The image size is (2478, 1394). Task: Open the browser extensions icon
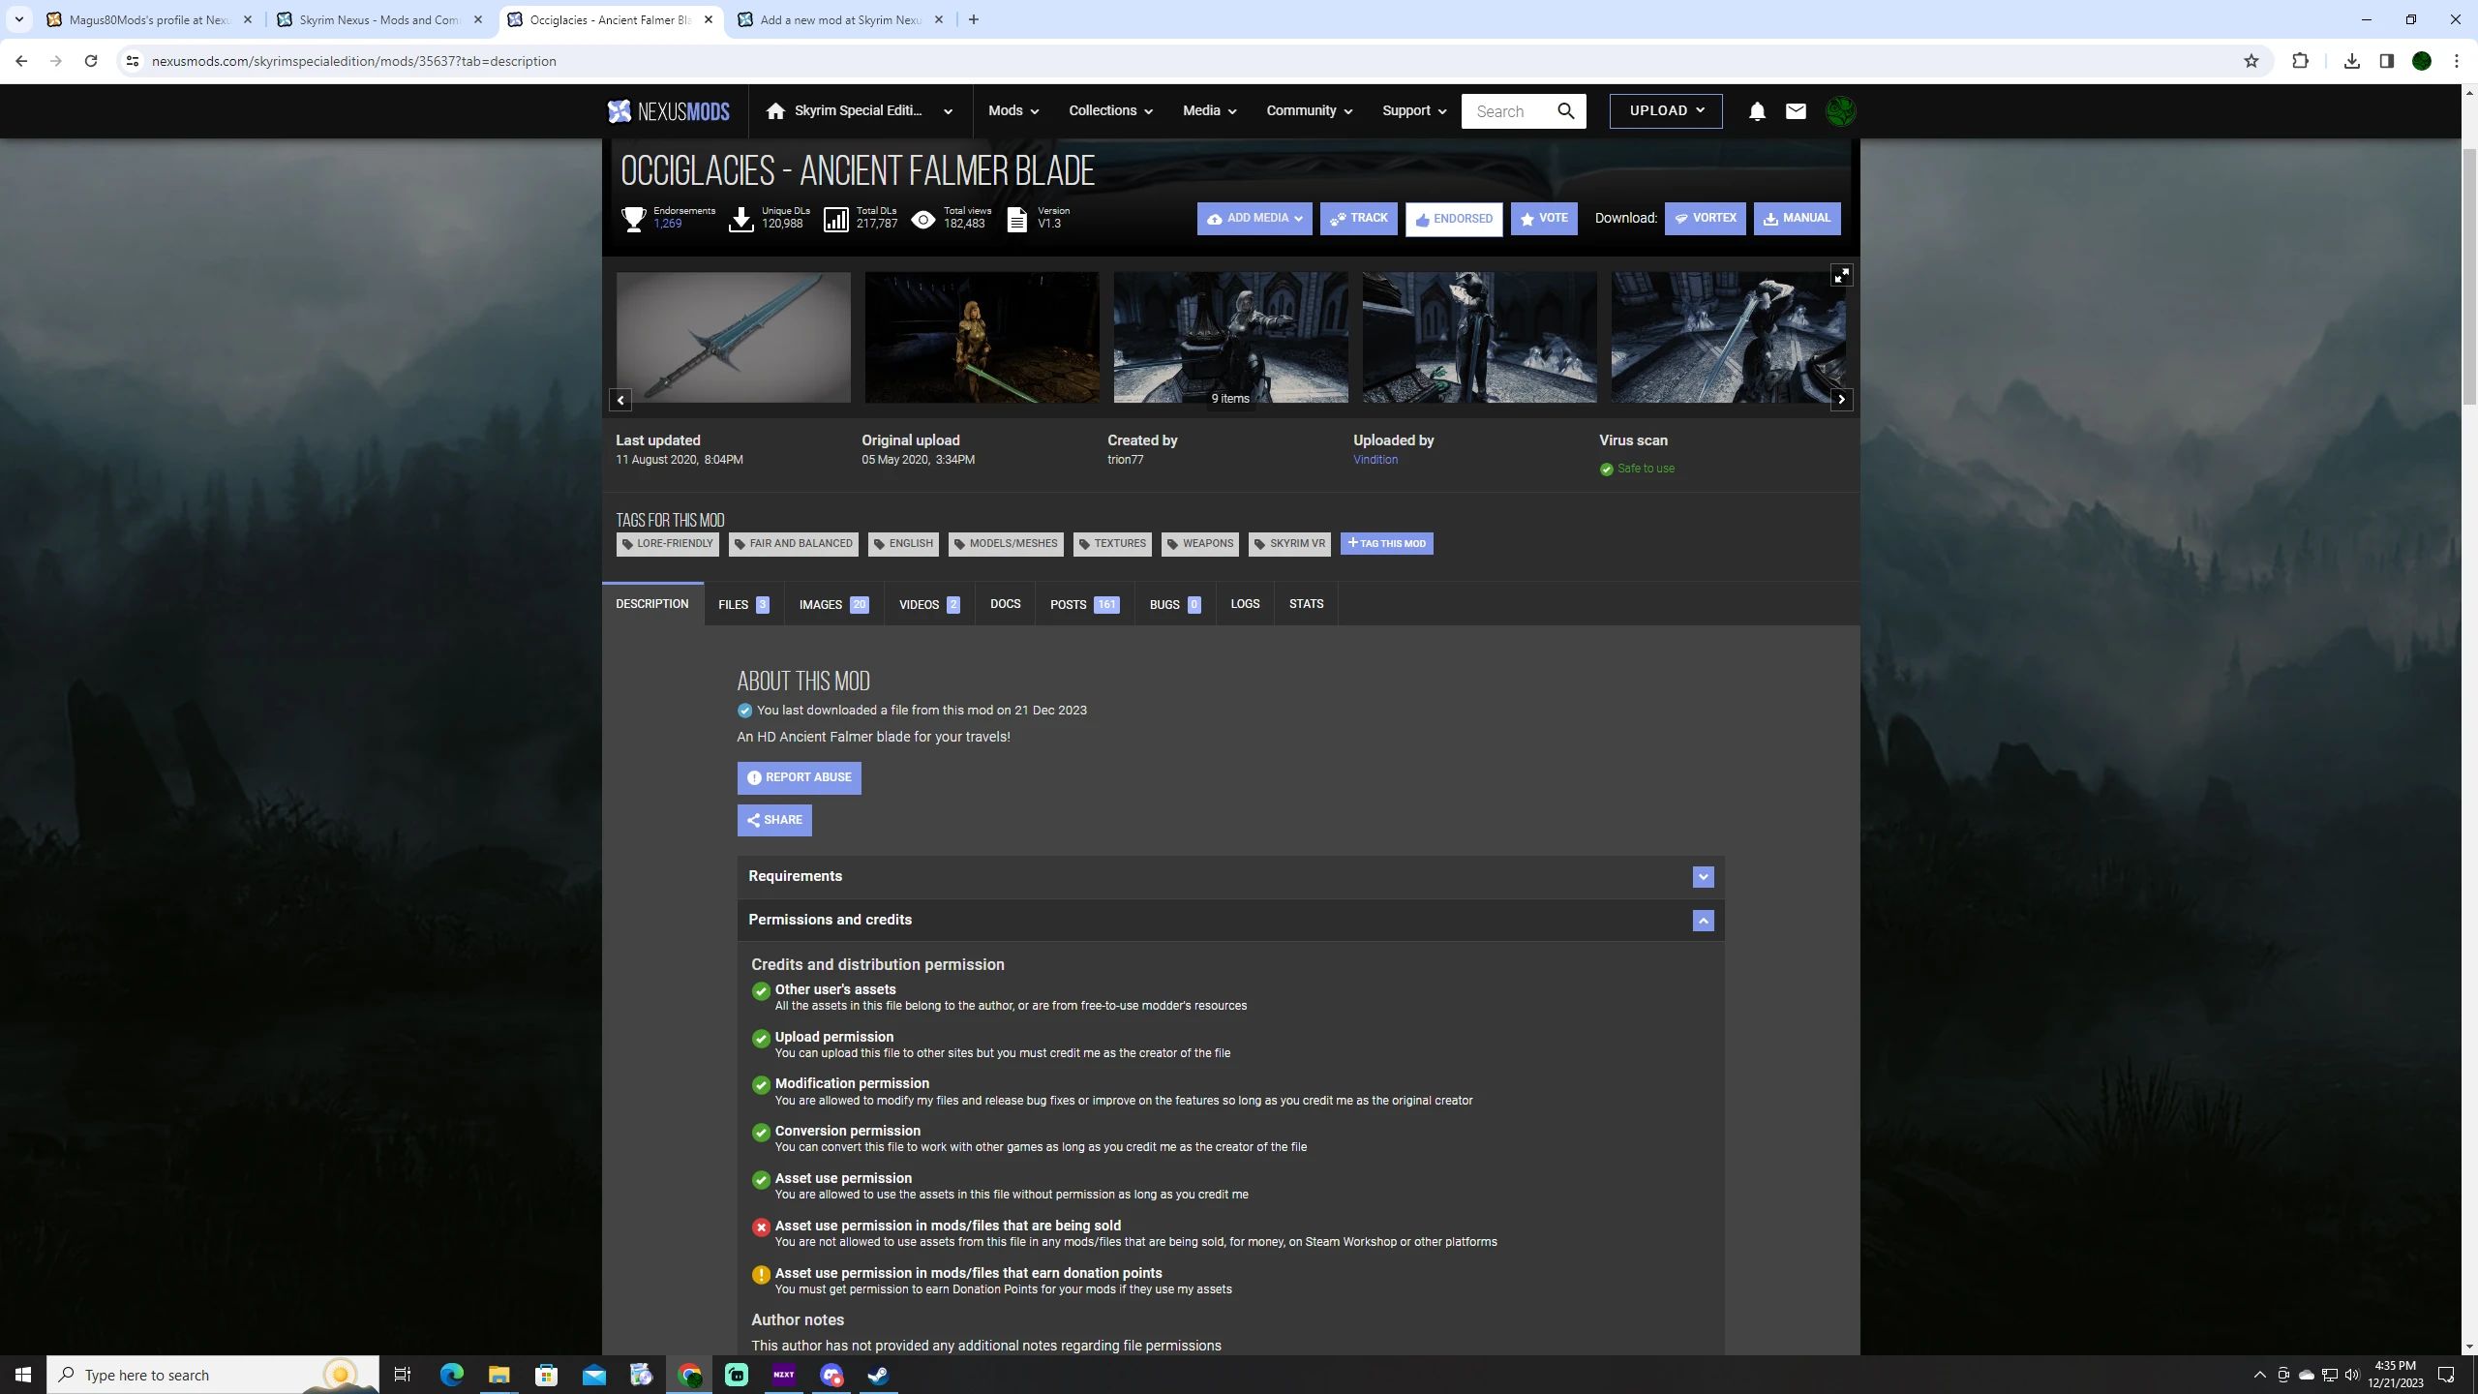click(2301, 61)
